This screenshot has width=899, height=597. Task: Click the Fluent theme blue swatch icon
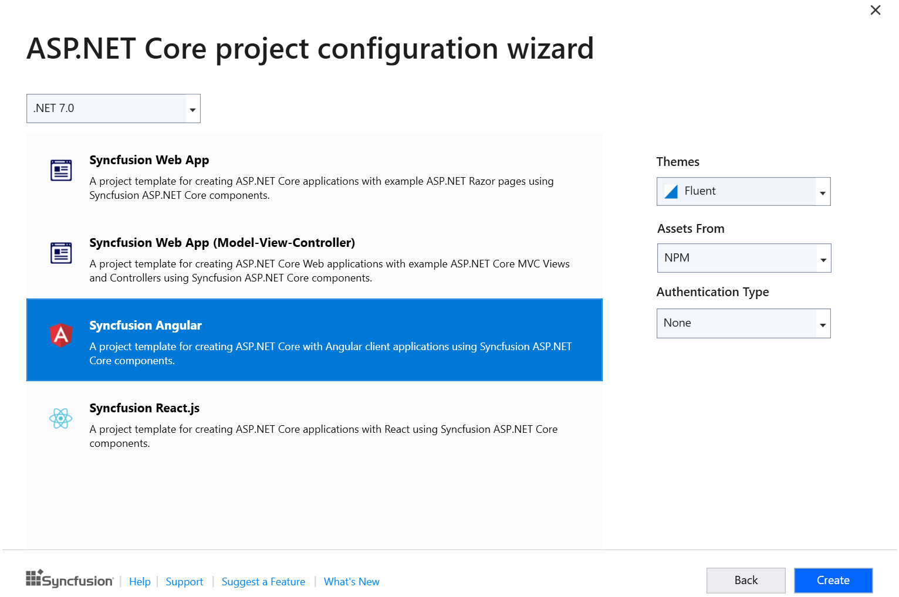671,191
